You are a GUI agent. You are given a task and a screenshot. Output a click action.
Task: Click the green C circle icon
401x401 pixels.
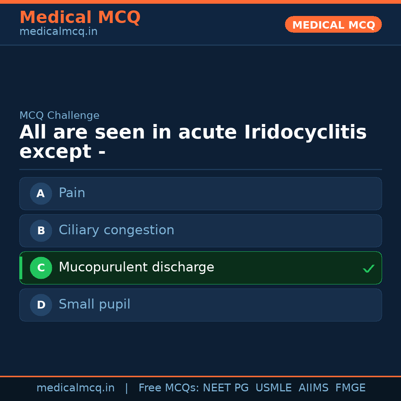pos(41,268)
